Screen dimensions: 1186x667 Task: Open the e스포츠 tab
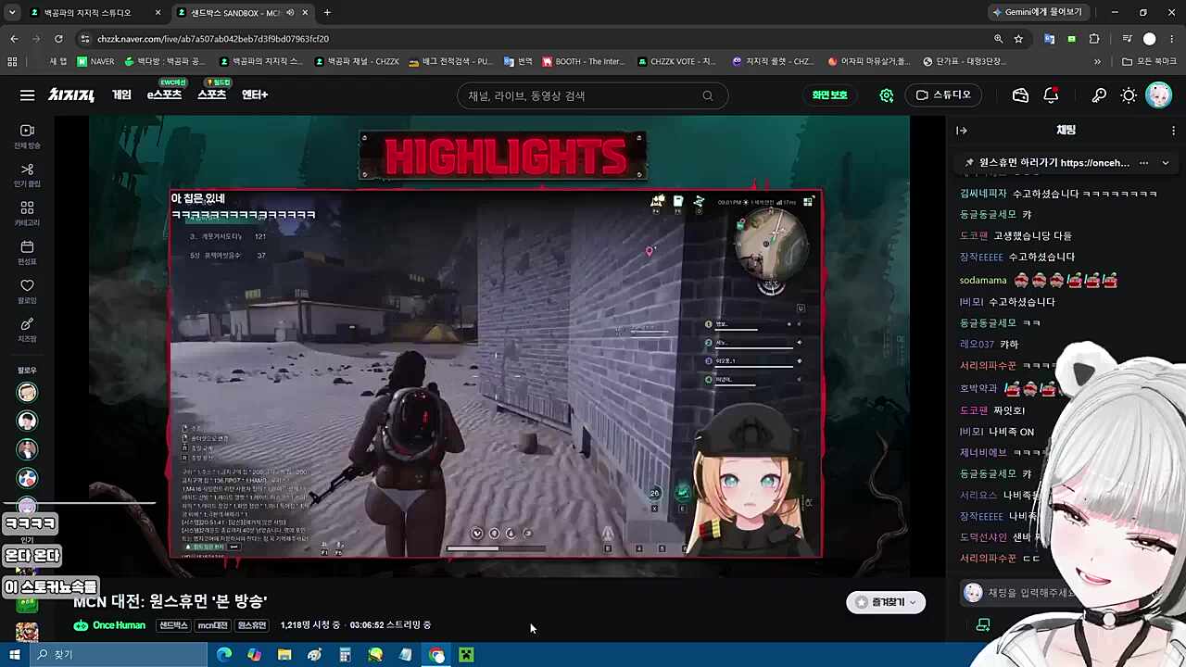coord(164,95)
